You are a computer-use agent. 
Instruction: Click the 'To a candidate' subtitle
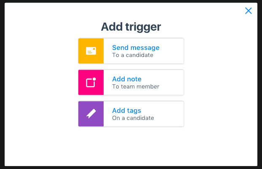click(133, 55)
